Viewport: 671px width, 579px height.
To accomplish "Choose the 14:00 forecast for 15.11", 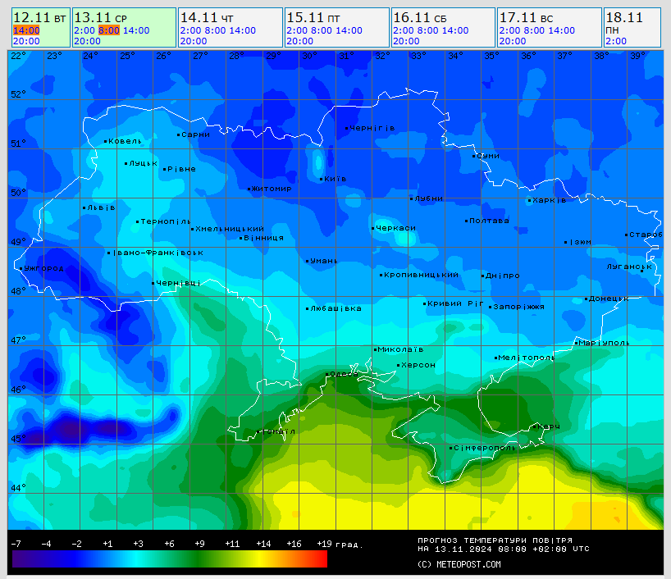I will [x=349, y=30].
